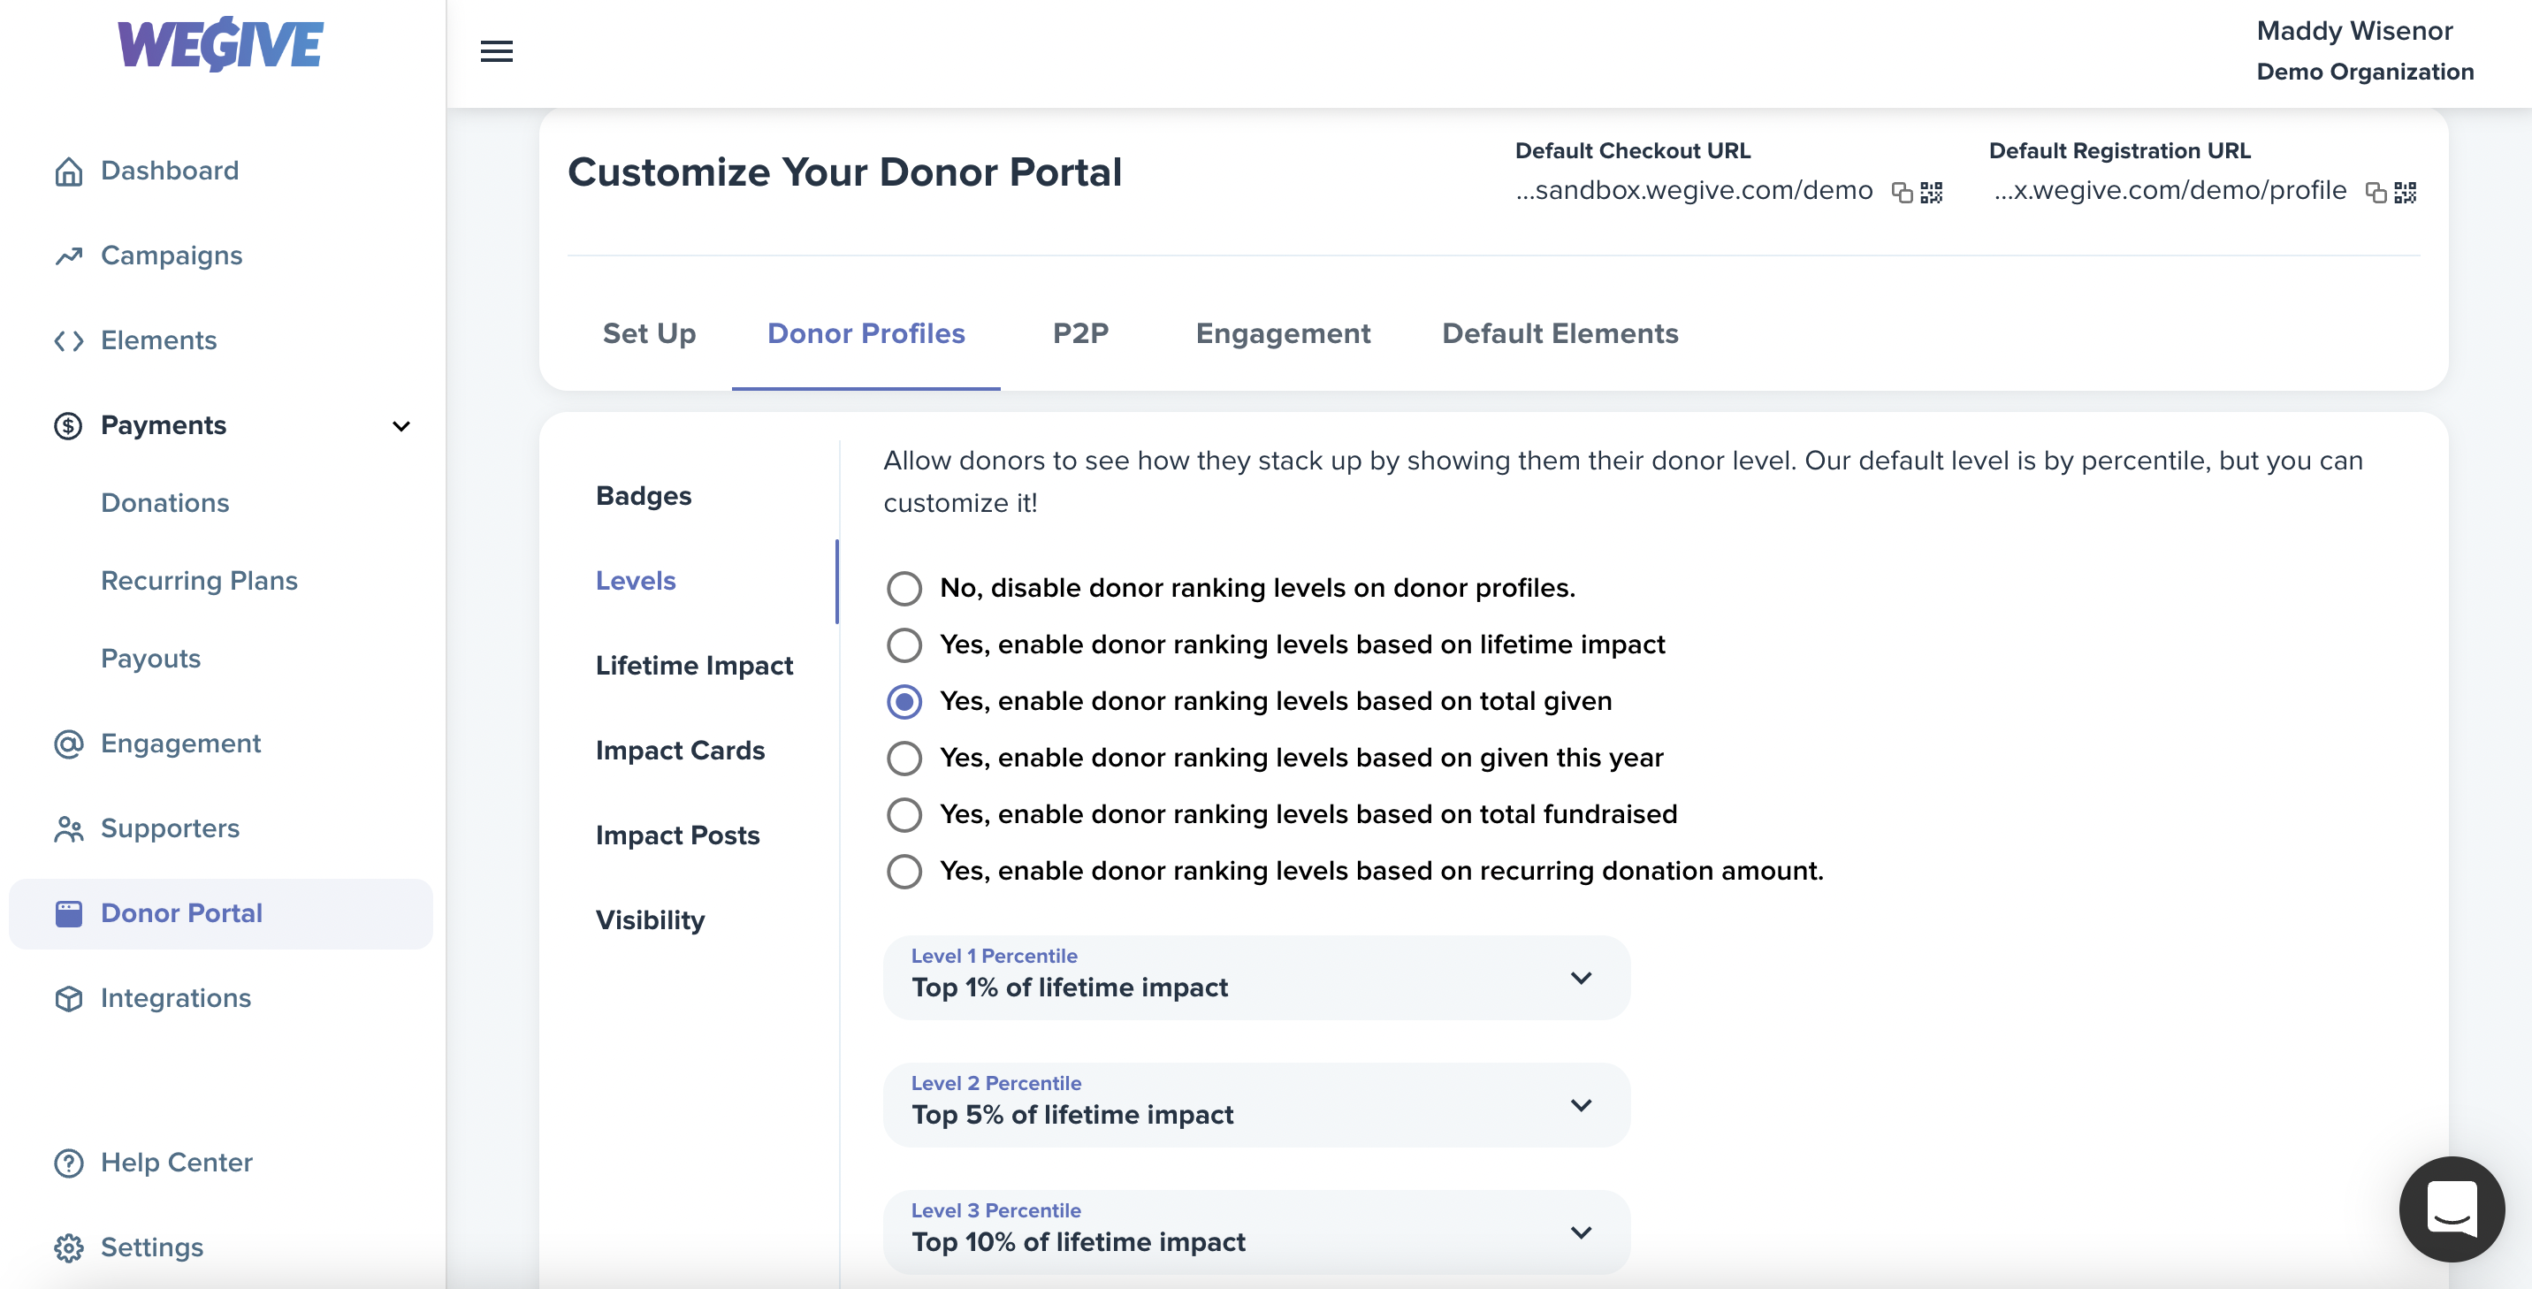Open the Lifetime Impact section
The width and height of the screenshot is (2532, 1289).
point(694,666)
